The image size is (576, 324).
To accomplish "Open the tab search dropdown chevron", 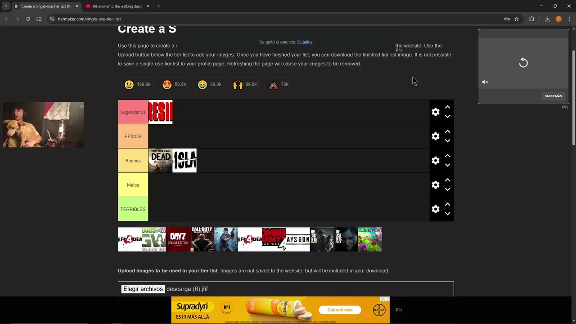I will 6,6.
